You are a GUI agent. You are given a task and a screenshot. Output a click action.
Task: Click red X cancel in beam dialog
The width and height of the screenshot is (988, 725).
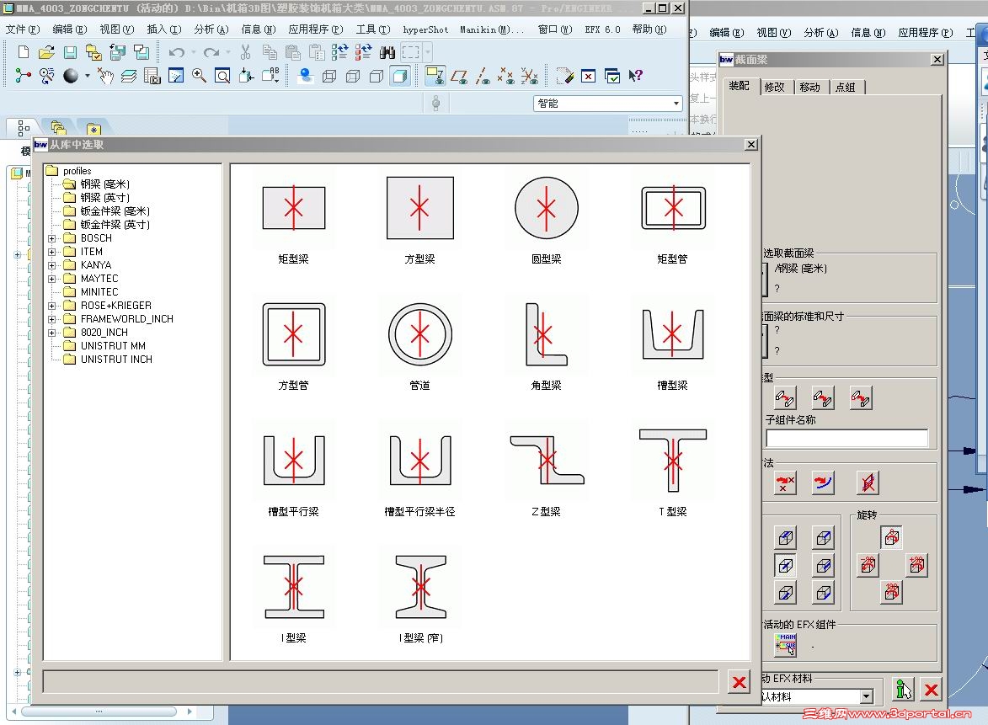click(x=932, y=689)
